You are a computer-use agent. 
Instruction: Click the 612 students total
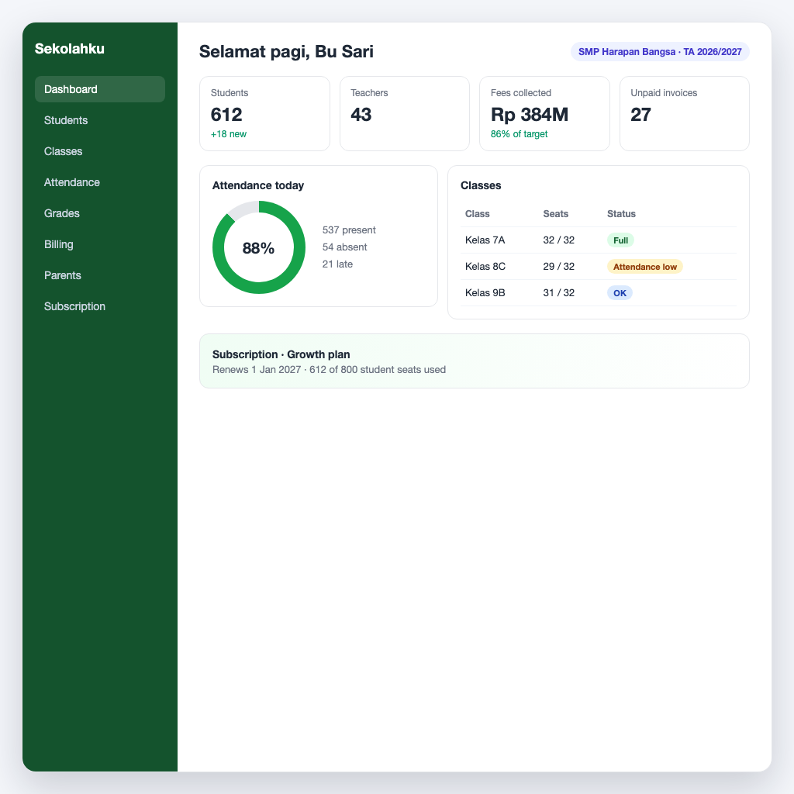click(226, 115)
